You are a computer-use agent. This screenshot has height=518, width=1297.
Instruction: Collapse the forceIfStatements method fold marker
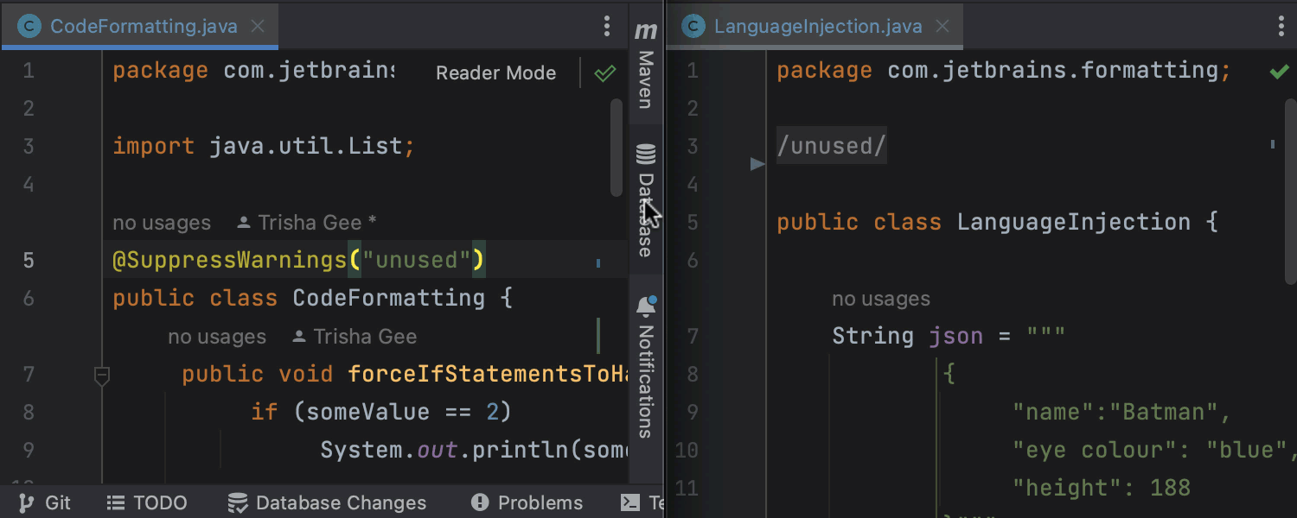102,375
